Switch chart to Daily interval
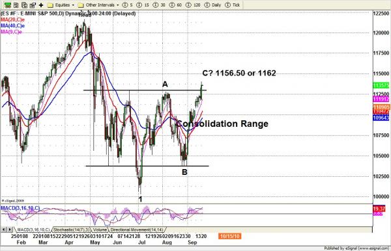 [212, 5]
